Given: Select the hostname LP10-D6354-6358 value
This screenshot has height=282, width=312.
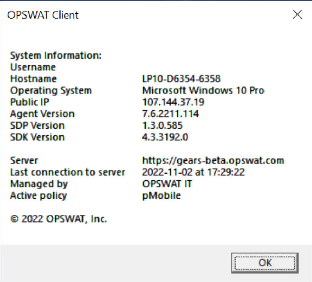Looking at the screenshot, I should [x=181, y=79].
